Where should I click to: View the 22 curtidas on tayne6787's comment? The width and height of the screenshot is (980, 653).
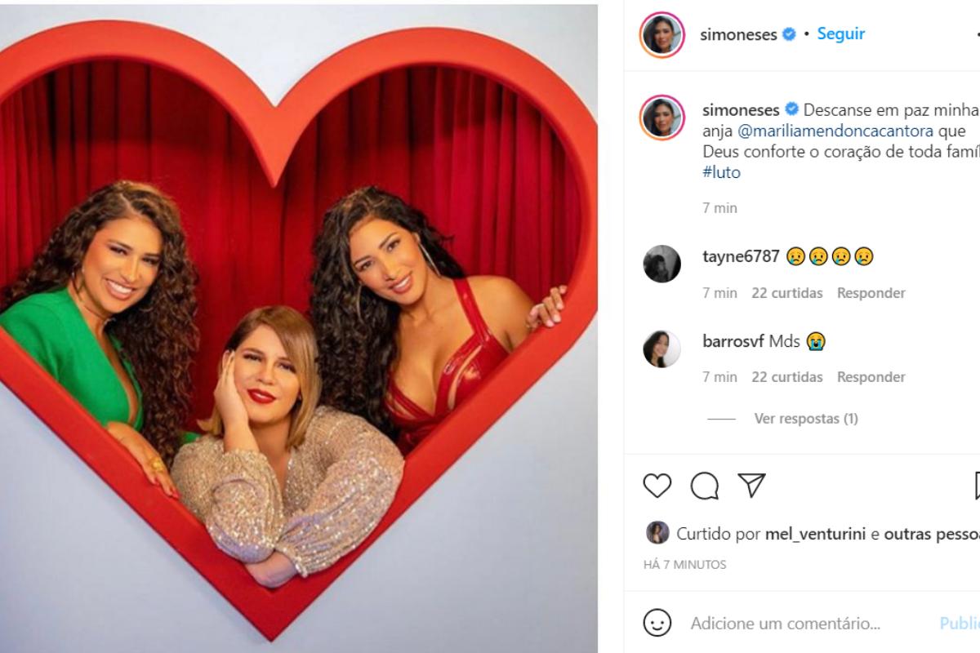786,293
